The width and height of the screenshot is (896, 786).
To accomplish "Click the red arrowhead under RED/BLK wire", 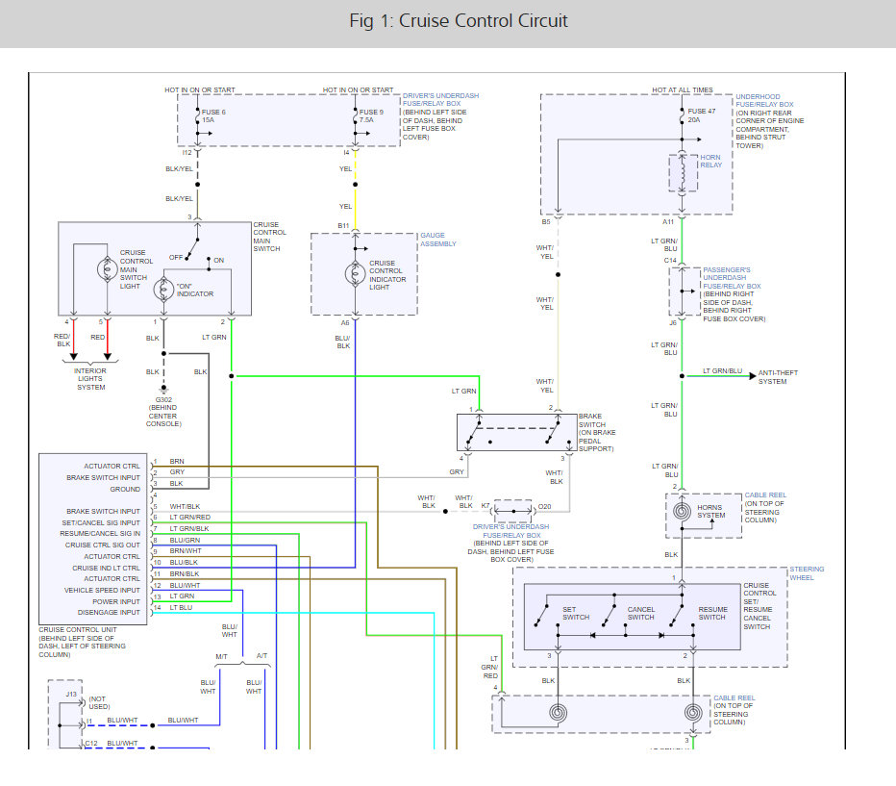I will pyautogui.click(x=74, y=357).
